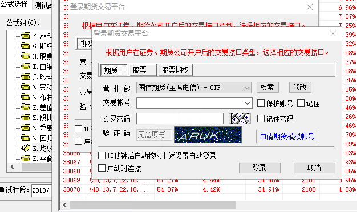This screenshot has height=212, width=357.
Task: Select the row numbered 38068
Action: pyautogui.click(x=72, y=171)
